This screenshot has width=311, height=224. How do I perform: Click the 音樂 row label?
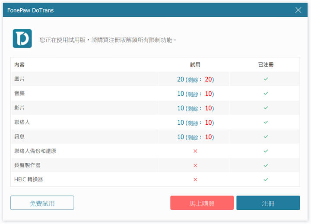click(x=19, y=93)
